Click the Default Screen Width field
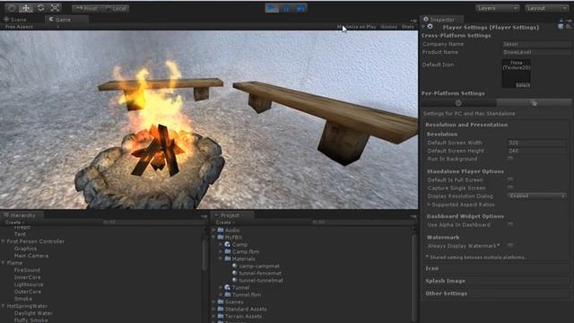574x323 pixels. 536,143
